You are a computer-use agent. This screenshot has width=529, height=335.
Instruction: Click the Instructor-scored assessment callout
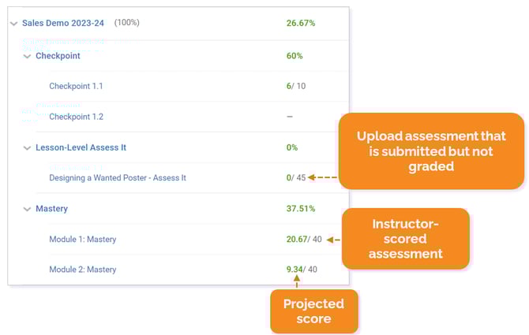coord(405,239)
